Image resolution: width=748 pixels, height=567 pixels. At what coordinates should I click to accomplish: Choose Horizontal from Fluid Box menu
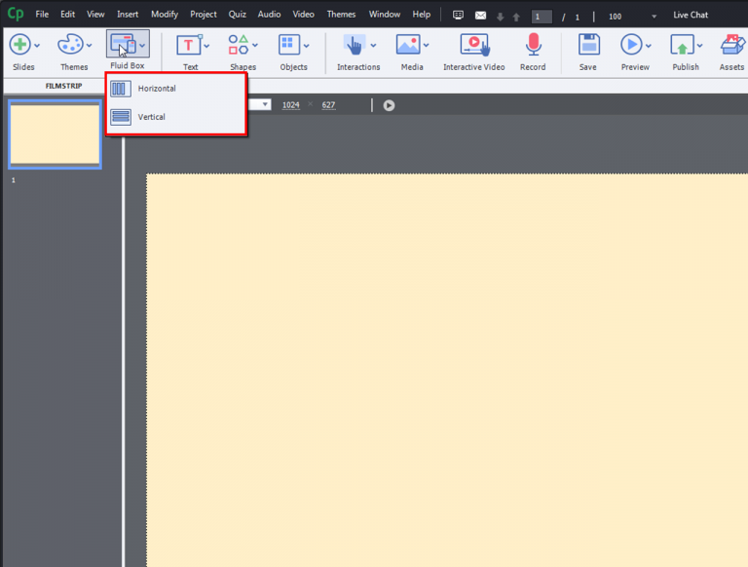pyautogui.click(x=176, y=89)
